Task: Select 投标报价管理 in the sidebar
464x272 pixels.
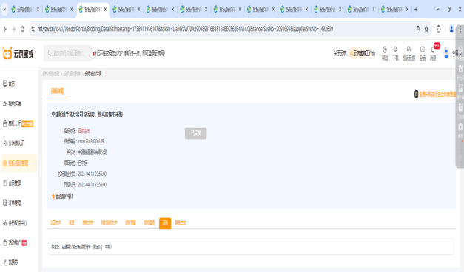Action: 19,163
